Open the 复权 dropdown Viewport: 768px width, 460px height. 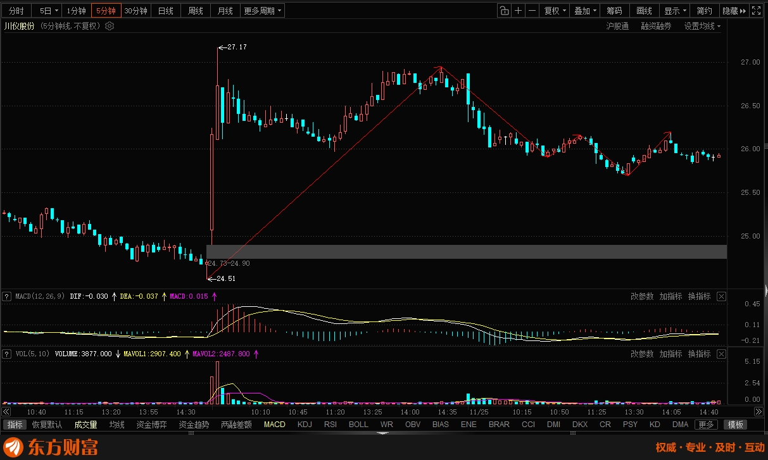pos(555,11)
